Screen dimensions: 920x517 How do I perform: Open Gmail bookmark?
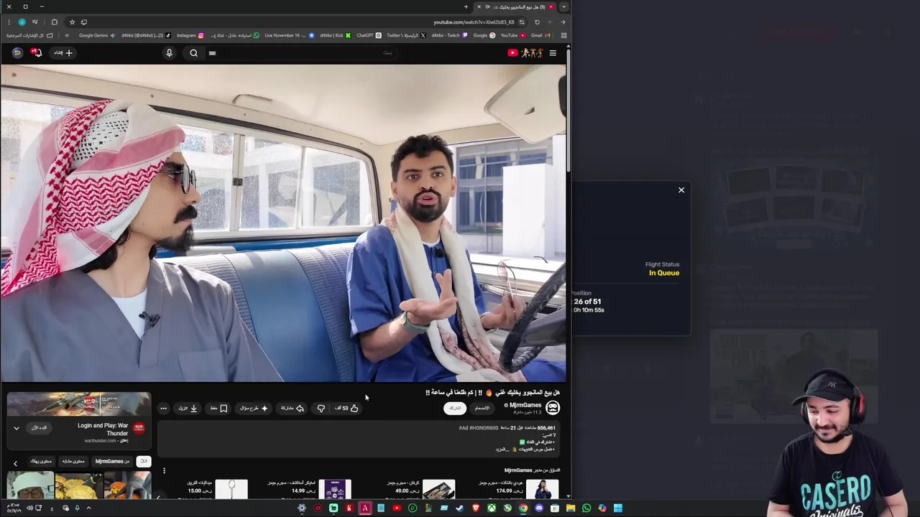coord(540,35)
